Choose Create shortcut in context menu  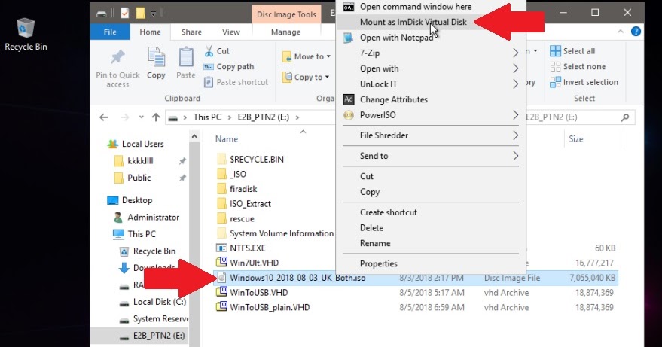click(431, 212)
